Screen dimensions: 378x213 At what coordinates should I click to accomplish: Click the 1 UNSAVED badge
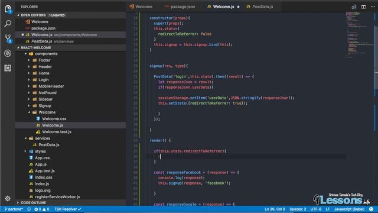tap(57, 15)
